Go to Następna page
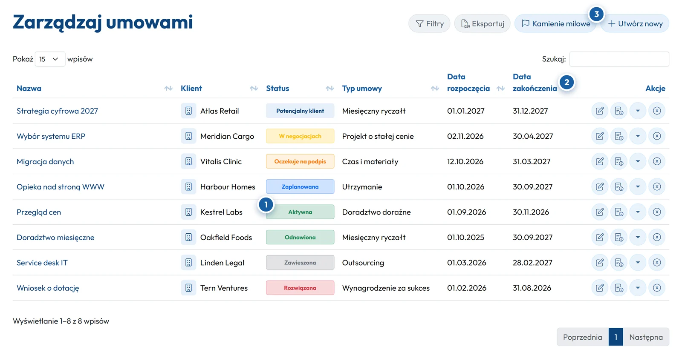This screenshot has width=682, height=358. (x=646, y=337)
